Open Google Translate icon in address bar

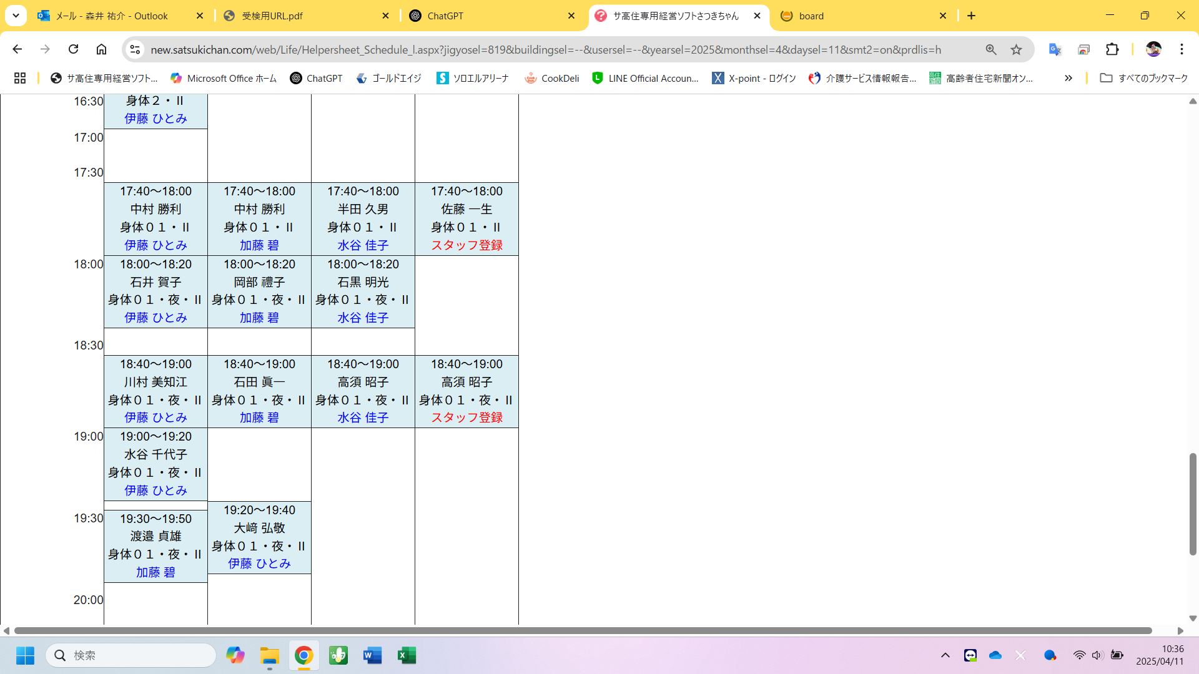(x=1055, y=49)
